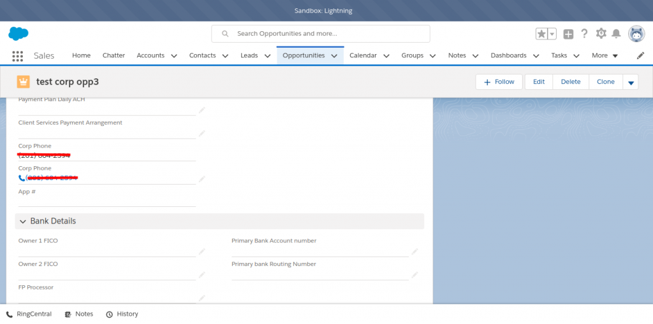This screenshot has height=324, width=653.
Task: Go to the Home tab
Action: 81,55
